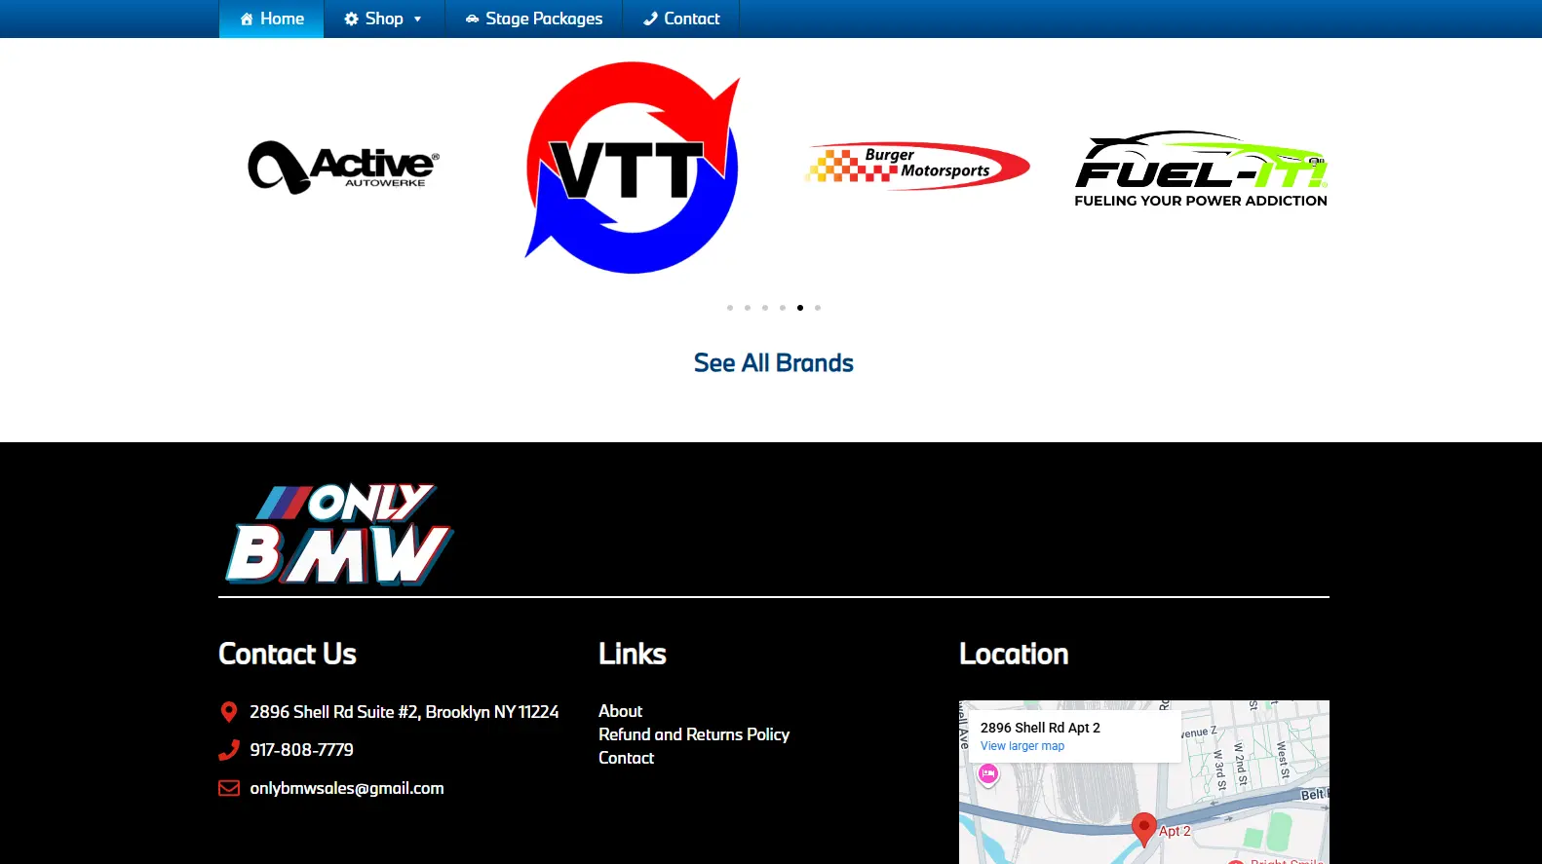Open the Contact page from navbar
This screenshot has width=1542, height=864.
(x=681, y=19)
